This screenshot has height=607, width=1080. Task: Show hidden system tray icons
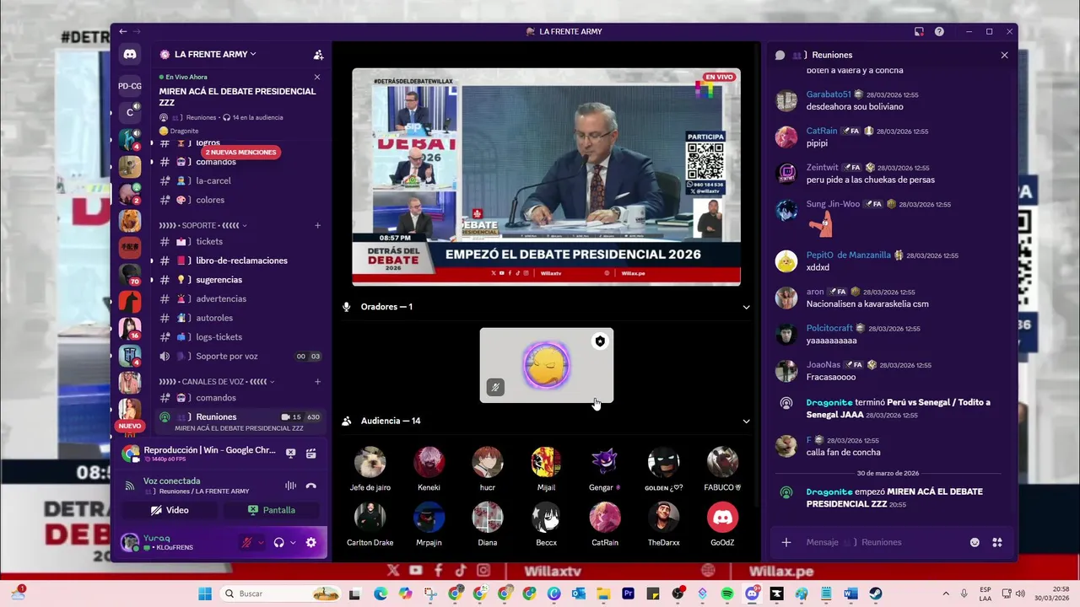click(945, 594)
